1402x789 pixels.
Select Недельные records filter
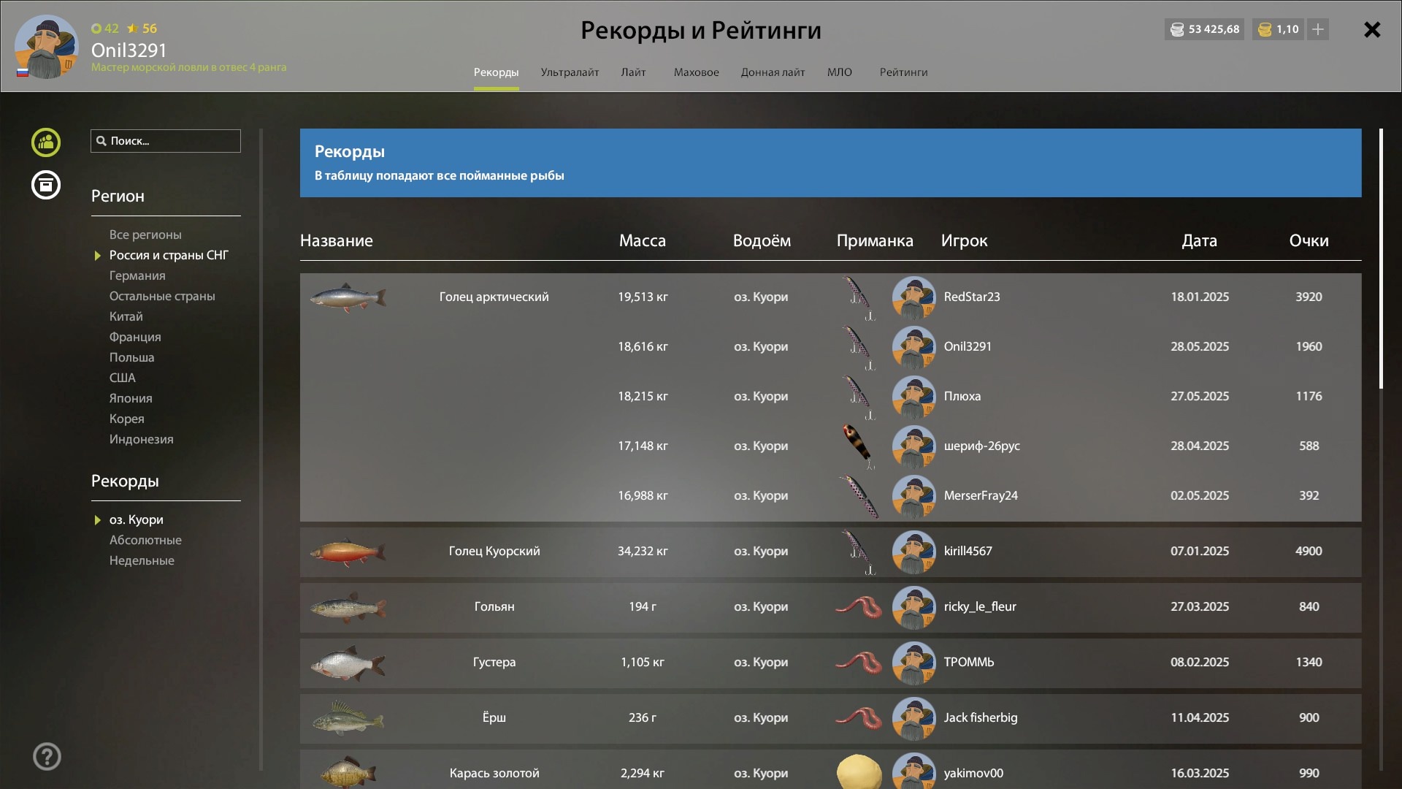[x=142, y=560]
